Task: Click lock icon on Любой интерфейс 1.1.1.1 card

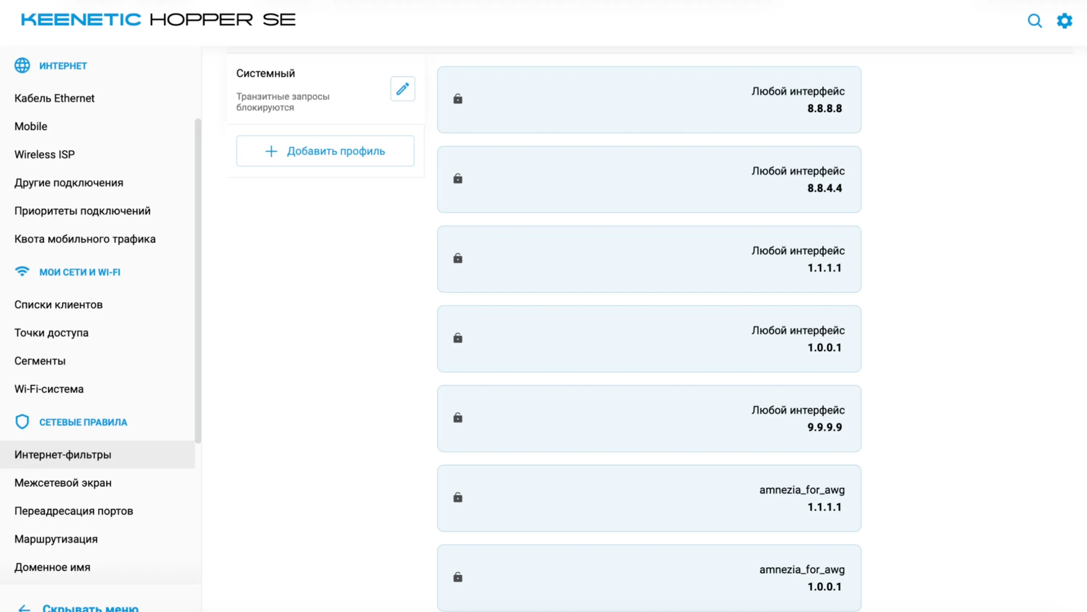Action: coord(458,258)
